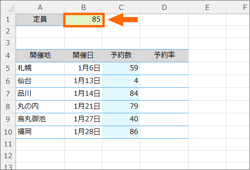Select row 12 header

(8, 156)
